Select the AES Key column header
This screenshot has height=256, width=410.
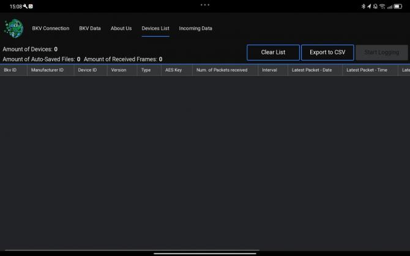coord(174,70)
